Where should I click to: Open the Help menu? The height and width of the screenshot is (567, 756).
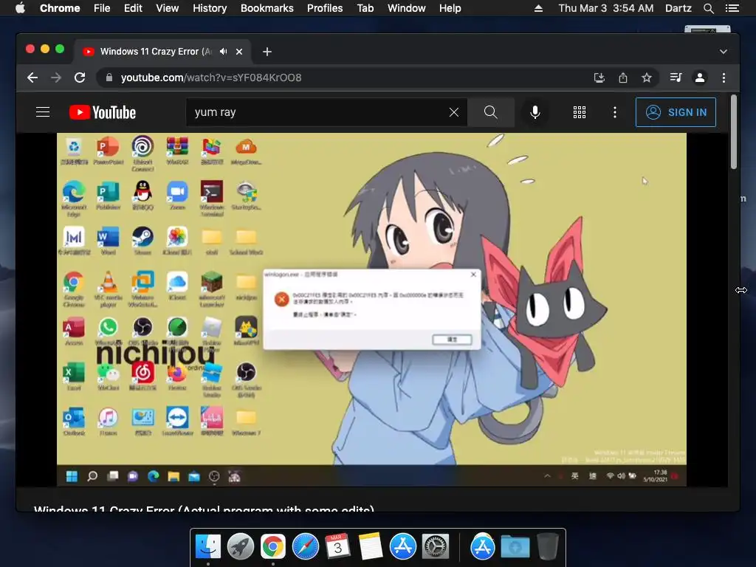pyautogui.click(x=450, y=8)
